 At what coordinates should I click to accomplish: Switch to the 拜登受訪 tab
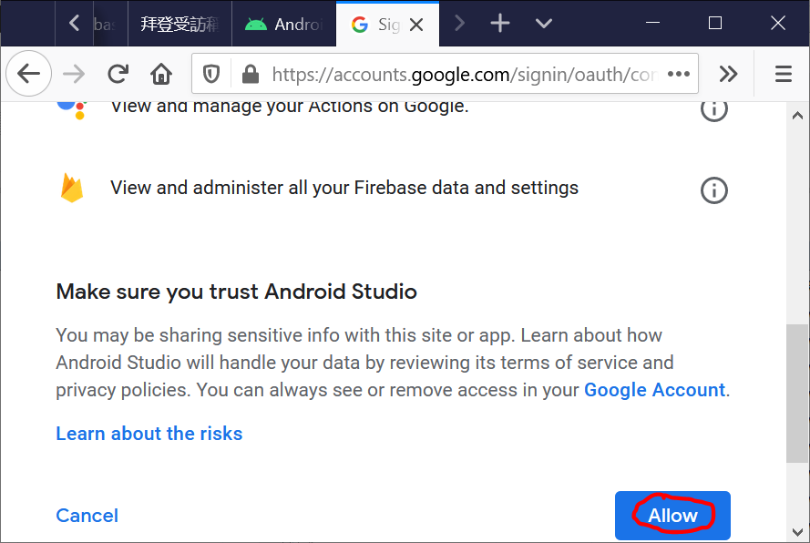pos(179,25)
